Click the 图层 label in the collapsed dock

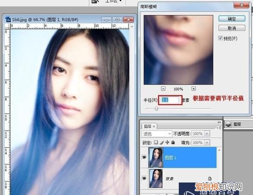[237, 124]
